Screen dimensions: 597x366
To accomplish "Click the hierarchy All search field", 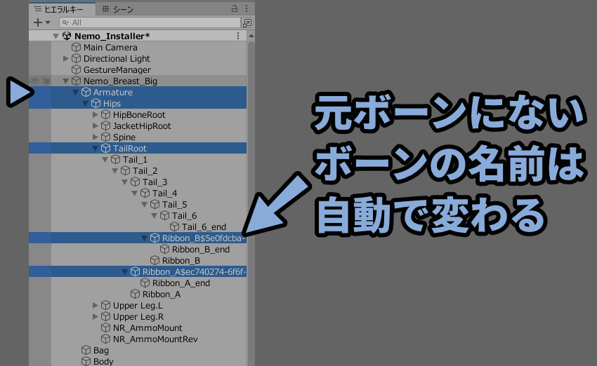I will 150,23.
